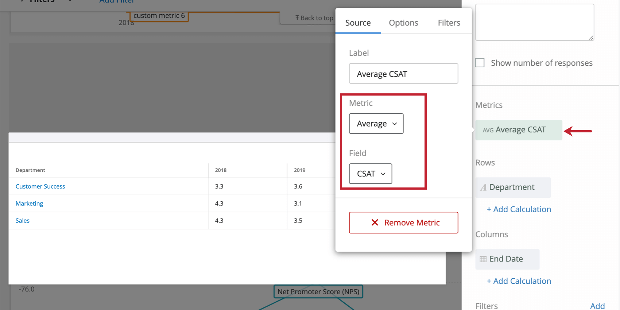Image resolution: width=620 pixels, height=310 pixels.
Task: Add a calculation under Columns
Action: click(519, 281)
